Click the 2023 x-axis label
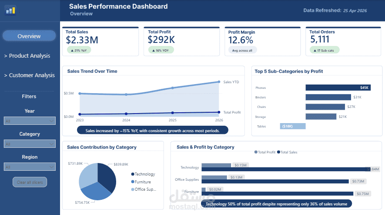Screen dimensions: 385x215 point(80,120)
